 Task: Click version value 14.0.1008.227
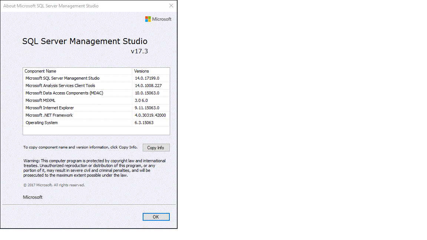(x=148, y=86)
